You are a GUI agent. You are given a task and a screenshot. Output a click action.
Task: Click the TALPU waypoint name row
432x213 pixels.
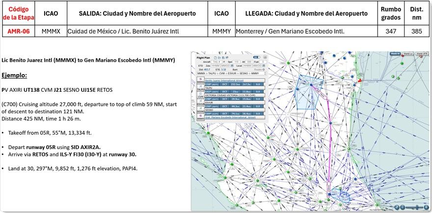pyautogui.click(x=235, y=88)
